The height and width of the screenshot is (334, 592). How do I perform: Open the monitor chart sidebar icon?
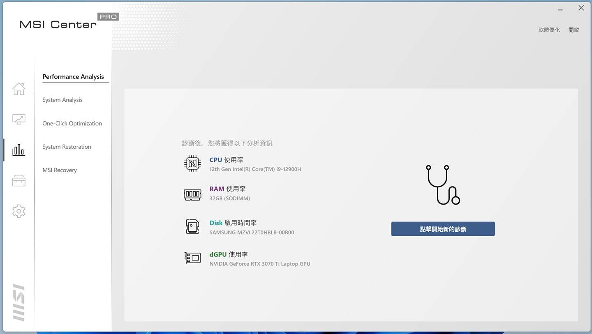pyautogui.click(x=18, y=119)
